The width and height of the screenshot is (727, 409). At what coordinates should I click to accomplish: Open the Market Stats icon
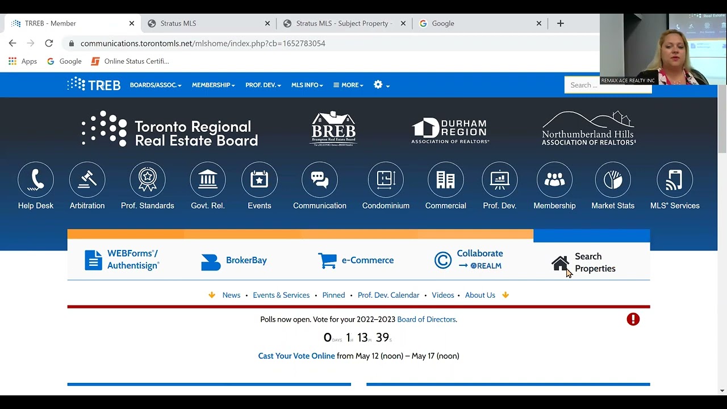click(613, 180)
